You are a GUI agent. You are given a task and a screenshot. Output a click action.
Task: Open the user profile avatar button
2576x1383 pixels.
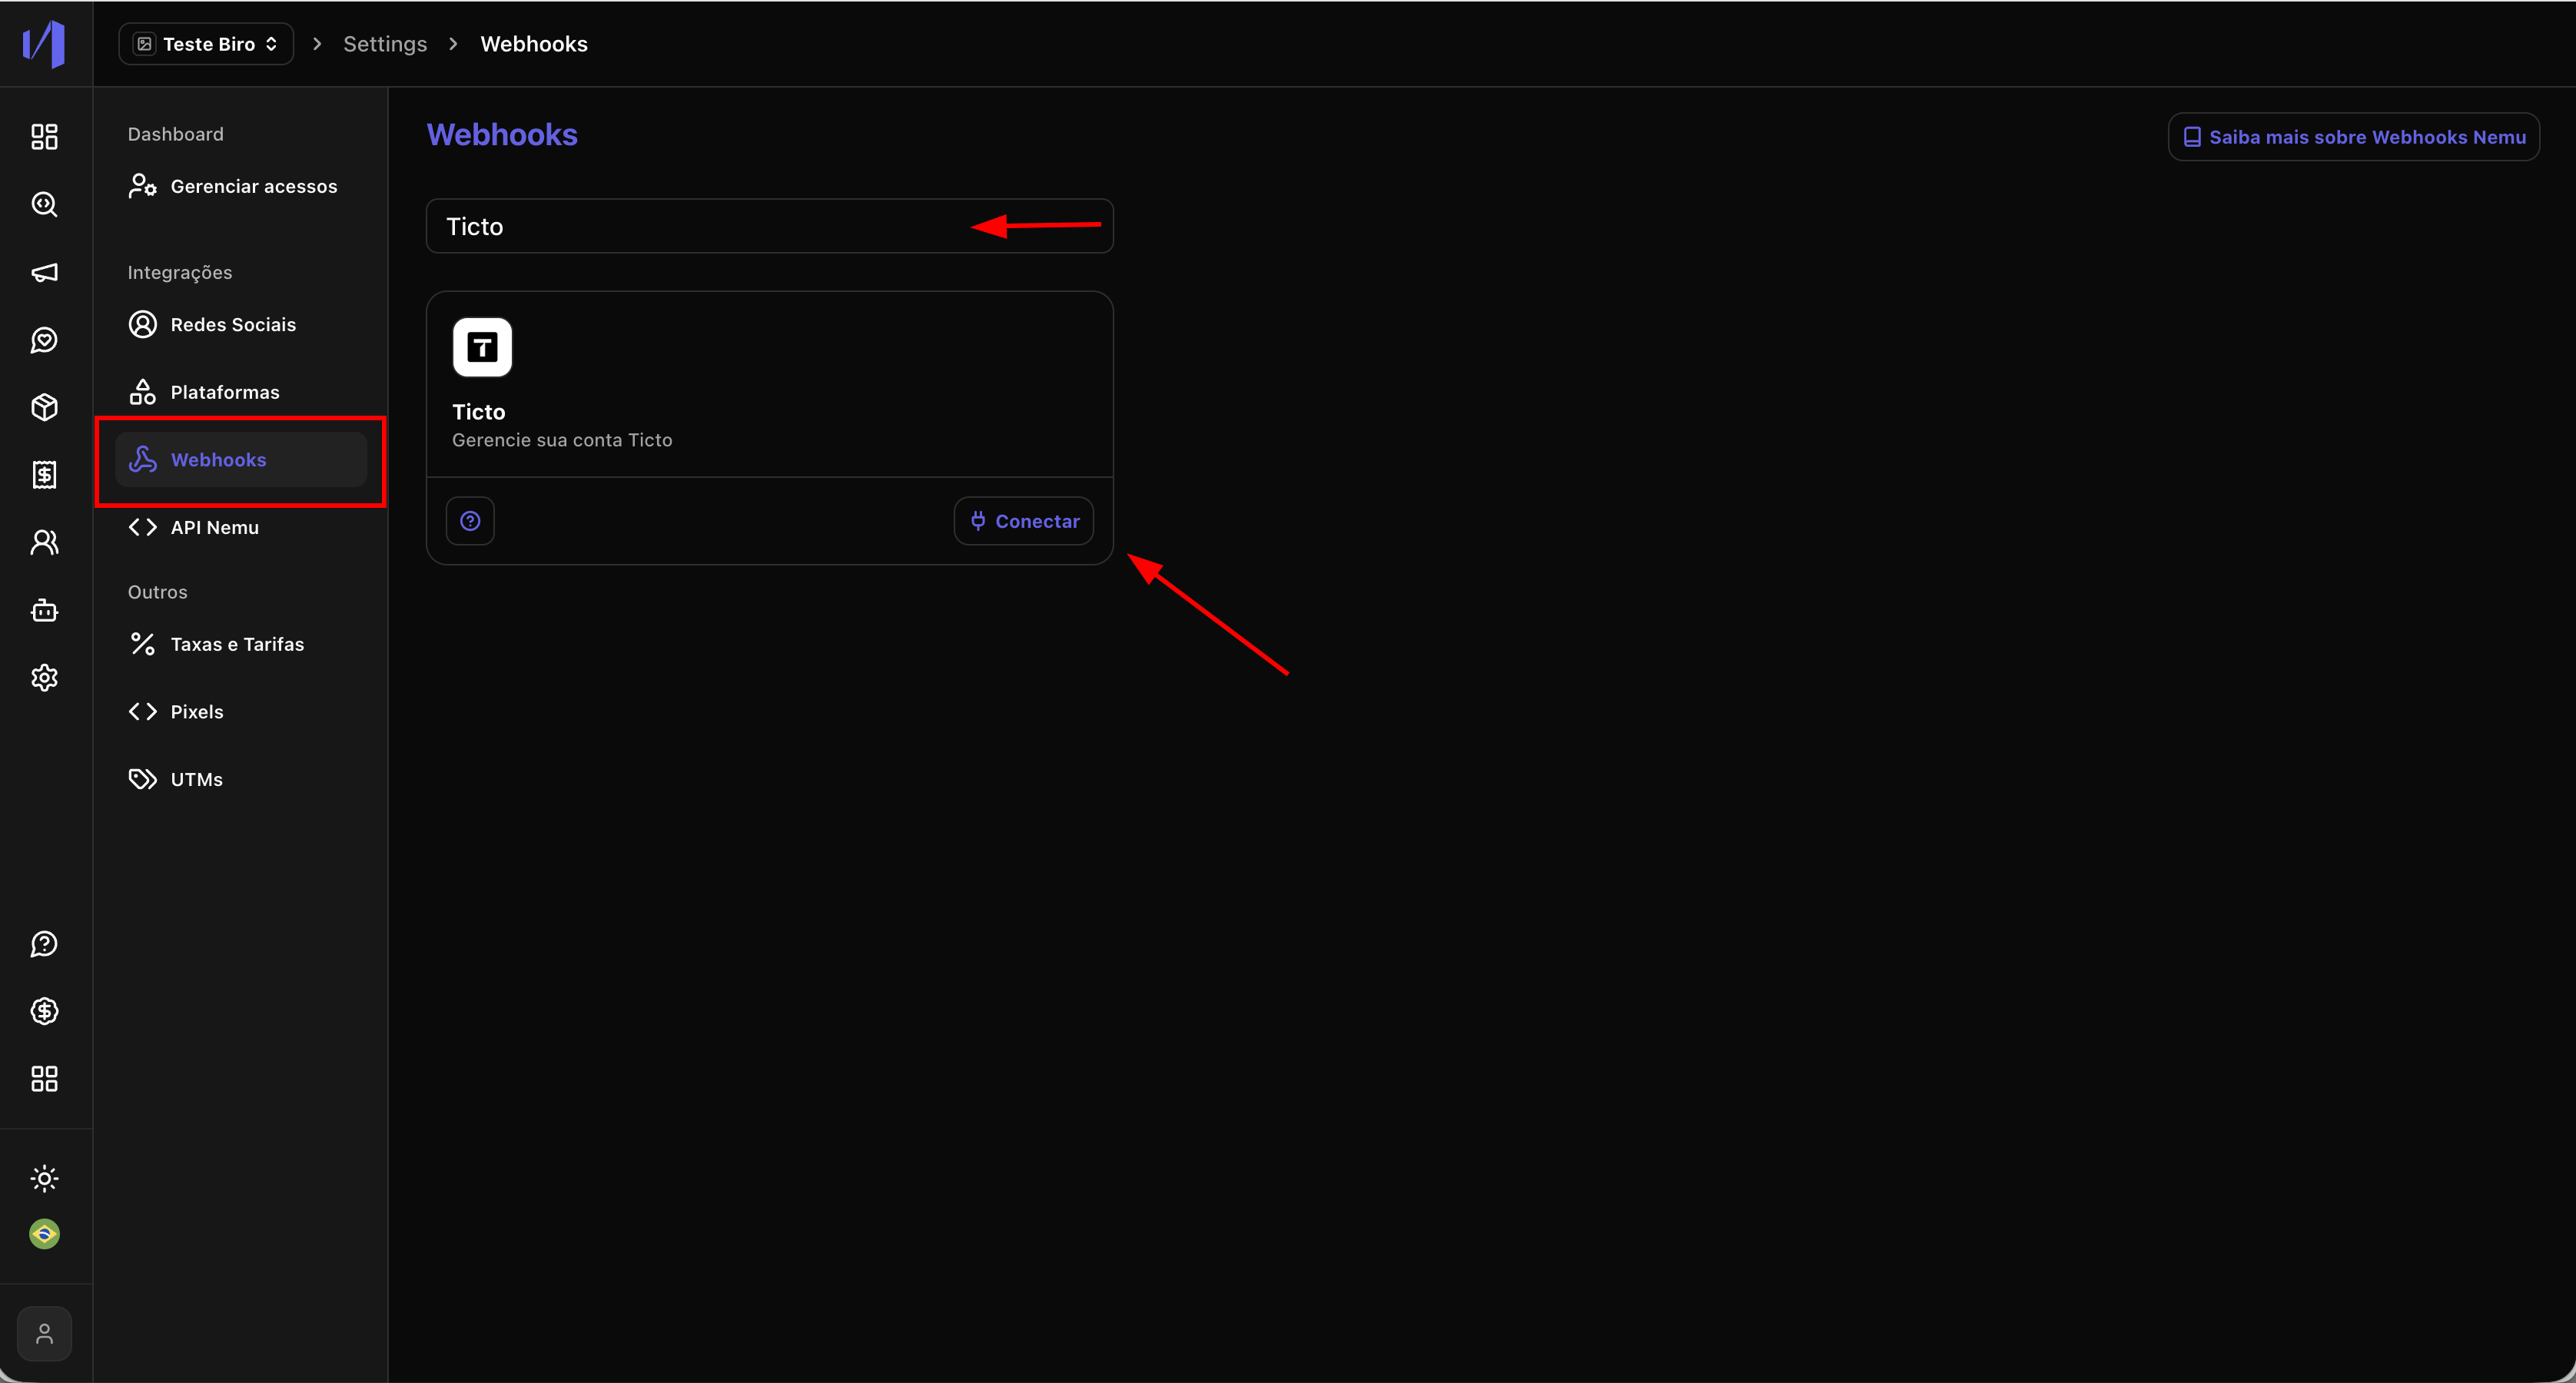click(x=44, y=1333)
